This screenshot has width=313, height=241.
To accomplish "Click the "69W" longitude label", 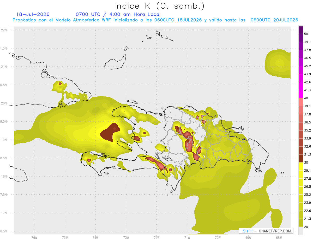I will [x=248, y=237].
